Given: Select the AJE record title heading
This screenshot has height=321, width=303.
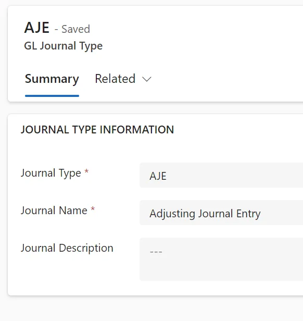Looking at the screenshot, I should coord(37,28).
